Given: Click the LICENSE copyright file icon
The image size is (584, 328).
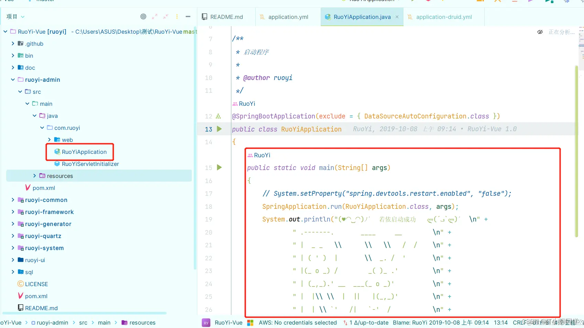Looking at the screenshot, I should tap(21, 284).
